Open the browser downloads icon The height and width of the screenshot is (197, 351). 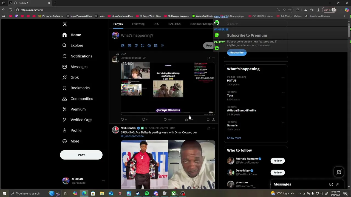(318, 10)
